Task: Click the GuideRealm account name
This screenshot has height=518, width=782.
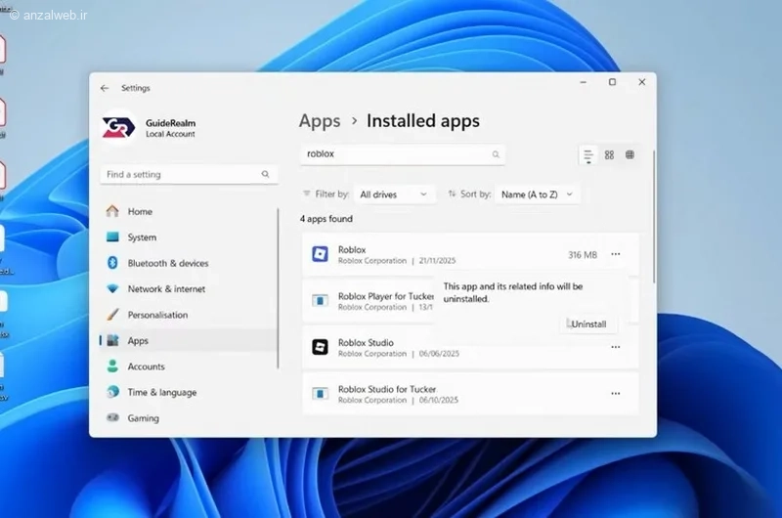Action: (x=170, y=123)
